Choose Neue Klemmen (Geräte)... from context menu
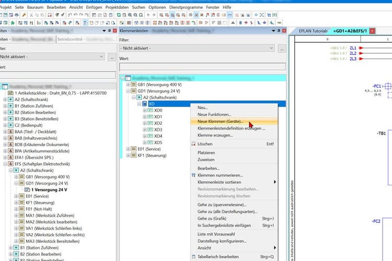The image size is (392, 261). pos(220,121)
